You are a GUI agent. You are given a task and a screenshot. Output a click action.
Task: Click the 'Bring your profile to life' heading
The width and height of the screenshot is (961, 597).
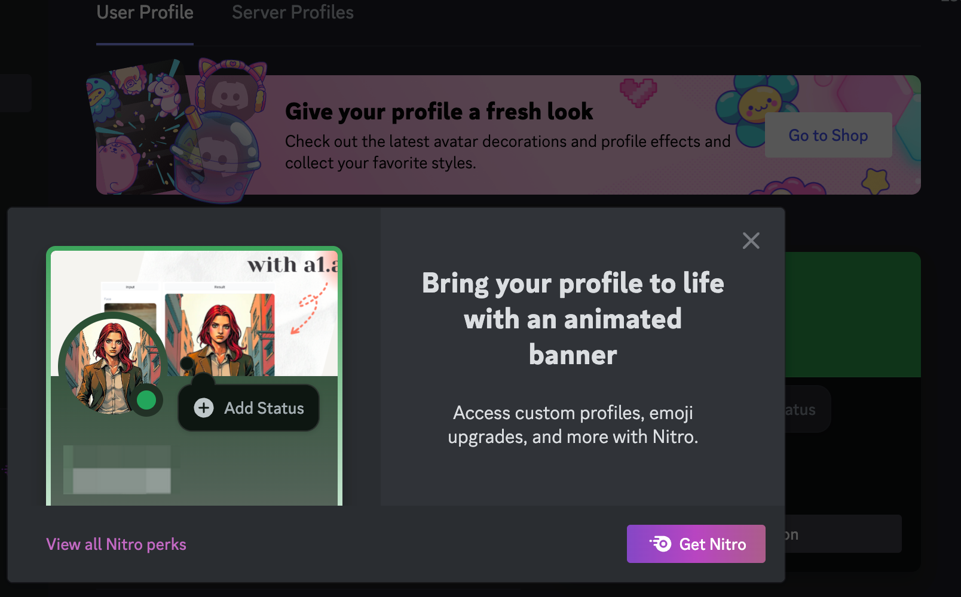coord(573,319)
